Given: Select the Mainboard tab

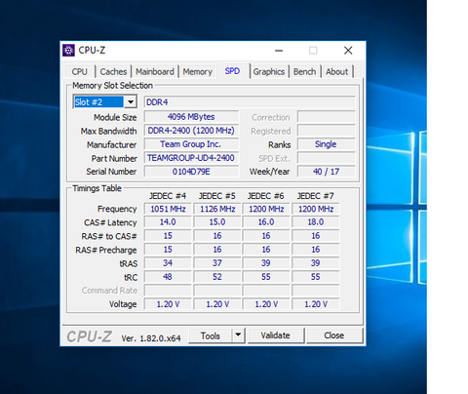Looking at the screenshot, I should 155,71.
